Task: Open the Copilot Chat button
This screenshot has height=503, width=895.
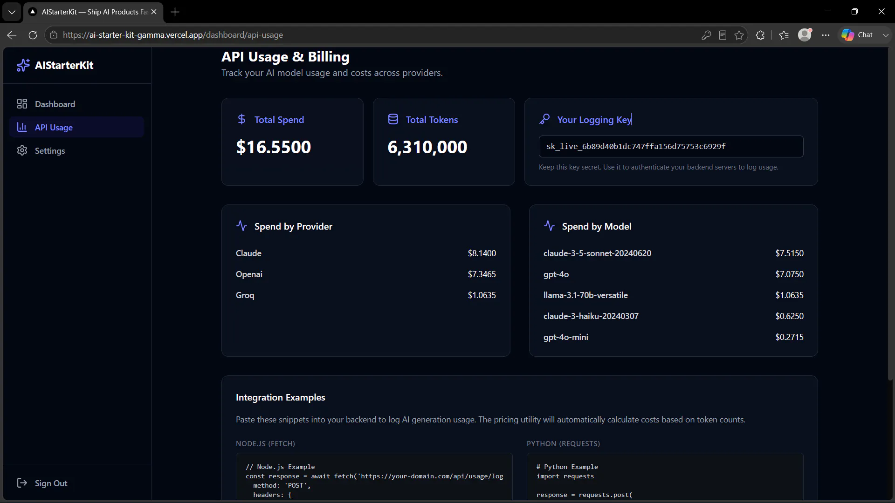Action: pyautogui.click(x=858, y=35)
